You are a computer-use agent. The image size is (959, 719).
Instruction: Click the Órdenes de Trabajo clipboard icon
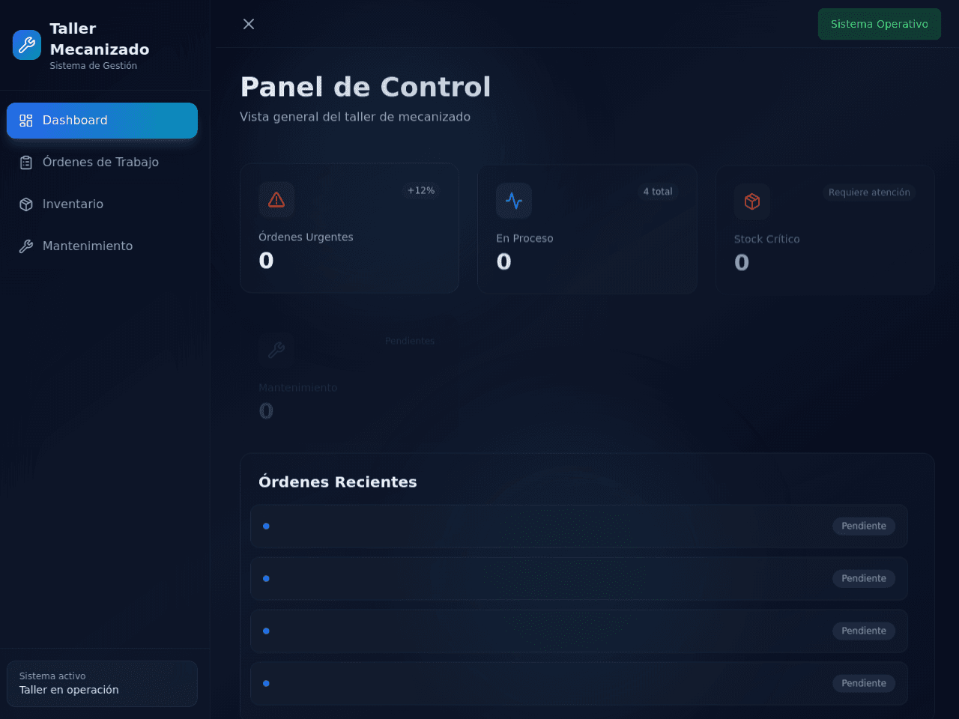pyautogui.click(x=26, y=163)
